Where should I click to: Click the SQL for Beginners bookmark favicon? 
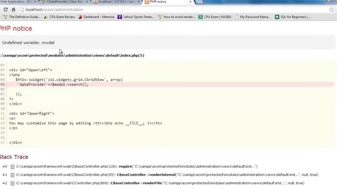coord(277,17)
